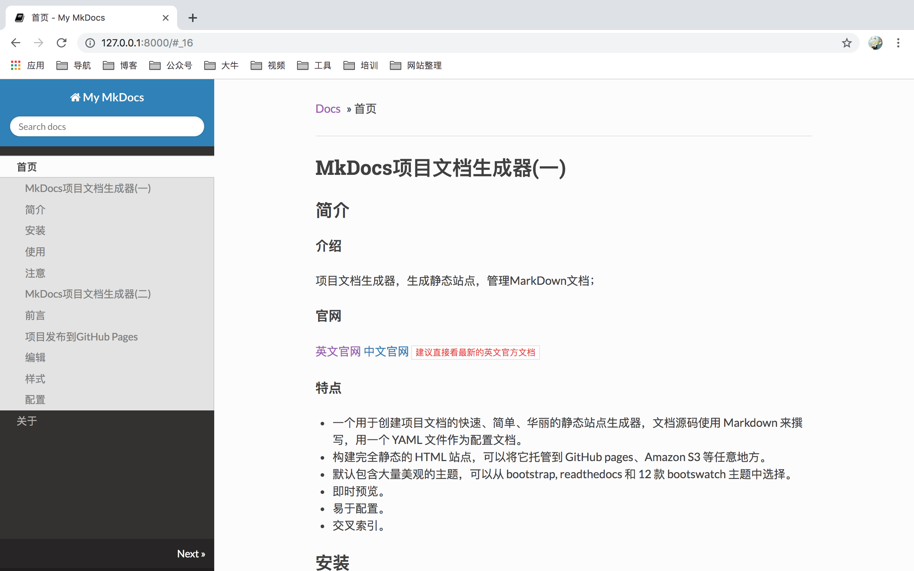Open the browser profile avatar
This screenshot has height=571, width=914.
(875, 43)
